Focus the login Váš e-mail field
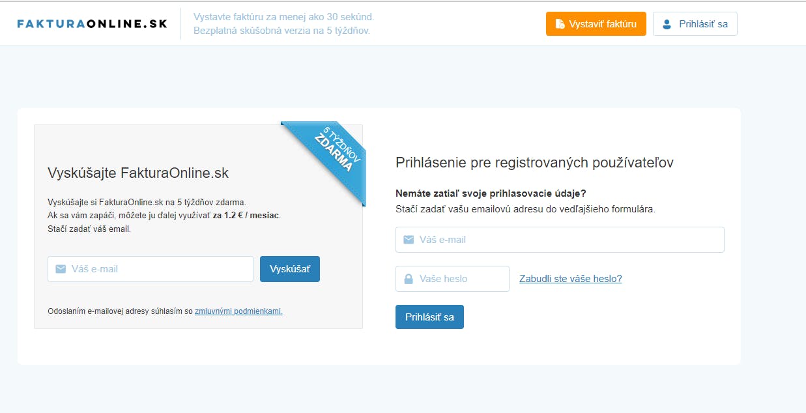 tap(560, 240)
